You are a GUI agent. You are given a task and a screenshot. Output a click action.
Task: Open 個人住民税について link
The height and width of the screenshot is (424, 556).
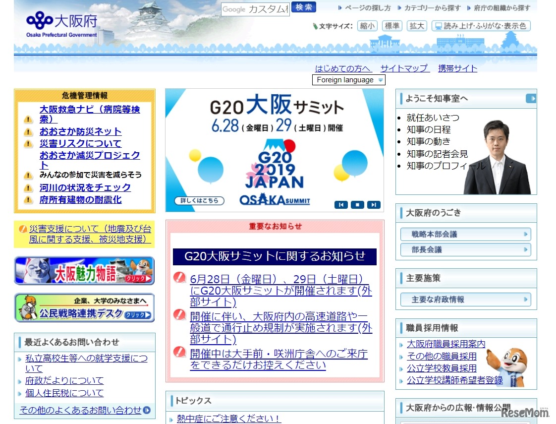point(64,393)
